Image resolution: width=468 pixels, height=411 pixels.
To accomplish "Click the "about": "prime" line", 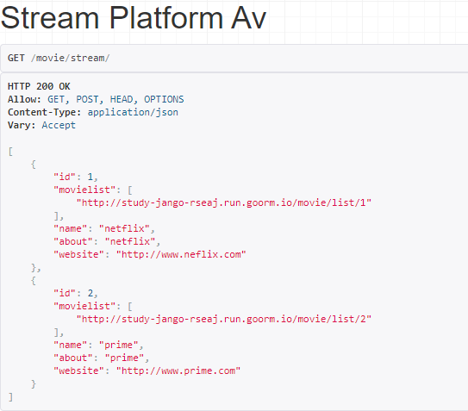I will coord(101,358).
